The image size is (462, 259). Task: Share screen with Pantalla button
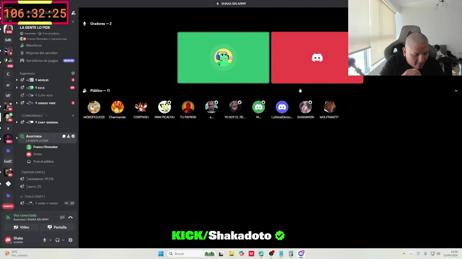(57, 227)
